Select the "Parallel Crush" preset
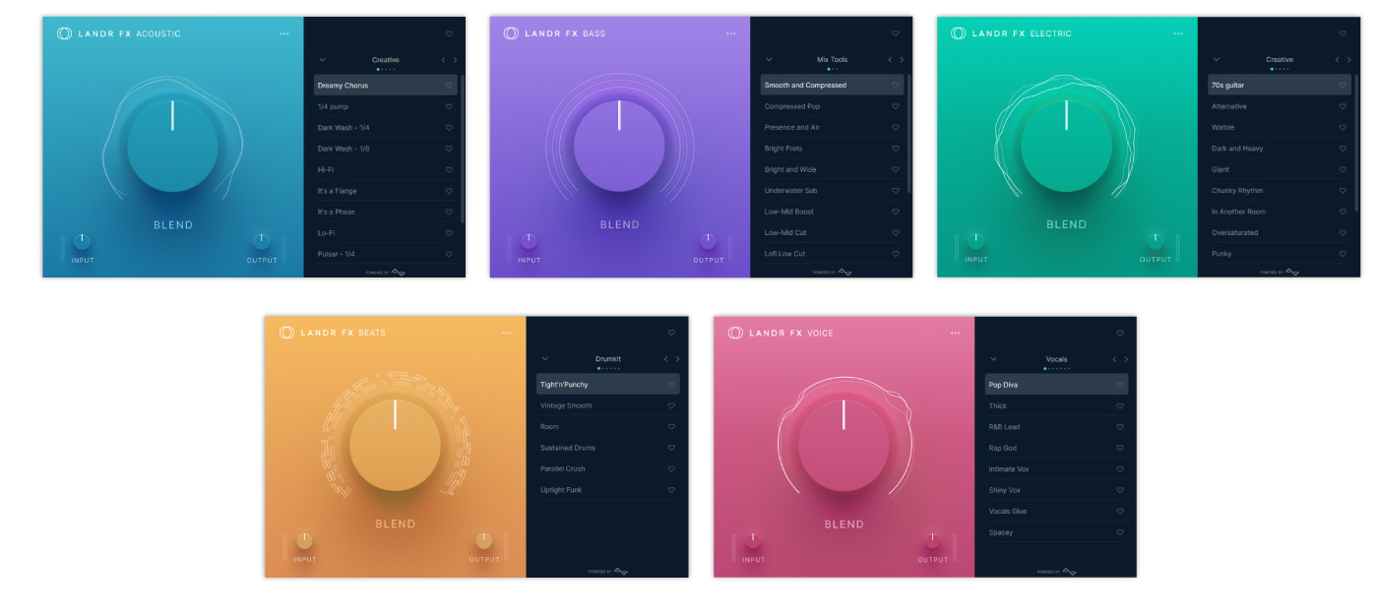 tap(608, 468)
